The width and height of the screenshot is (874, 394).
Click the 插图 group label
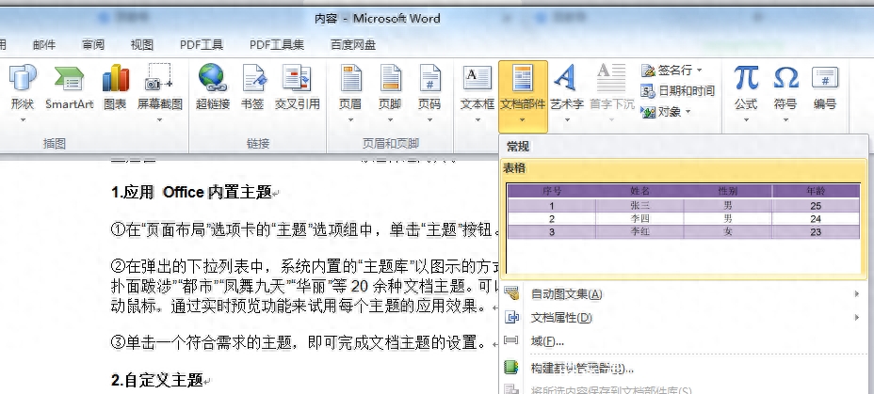pos(54,144)
